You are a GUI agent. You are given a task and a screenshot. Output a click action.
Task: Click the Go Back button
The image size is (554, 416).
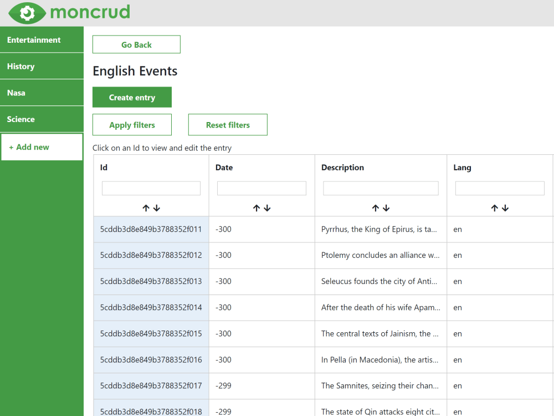(x=136, y=44)
